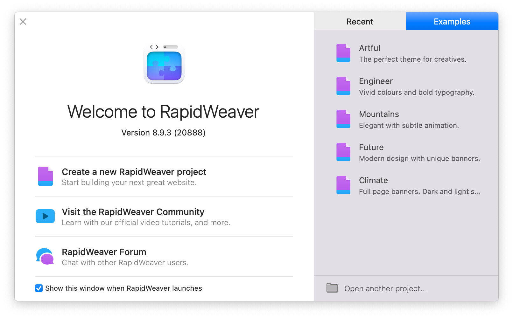Select the Climate example title
Viewport: 513px width, 318px height.
coord(373,180)
